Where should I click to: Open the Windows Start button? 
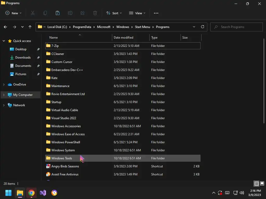8,193
